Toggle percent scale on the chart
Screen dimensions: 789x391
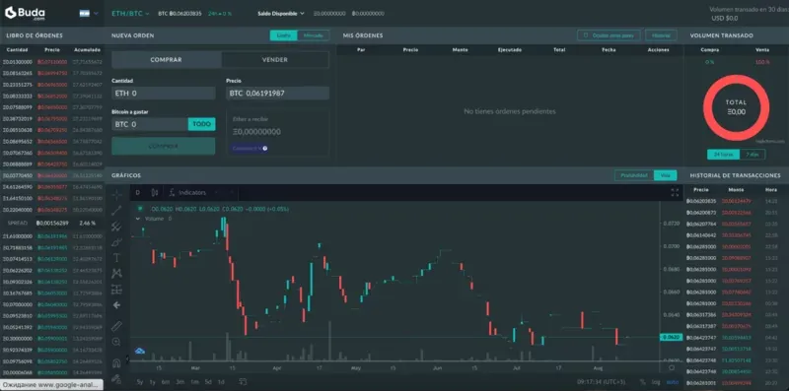643,382
